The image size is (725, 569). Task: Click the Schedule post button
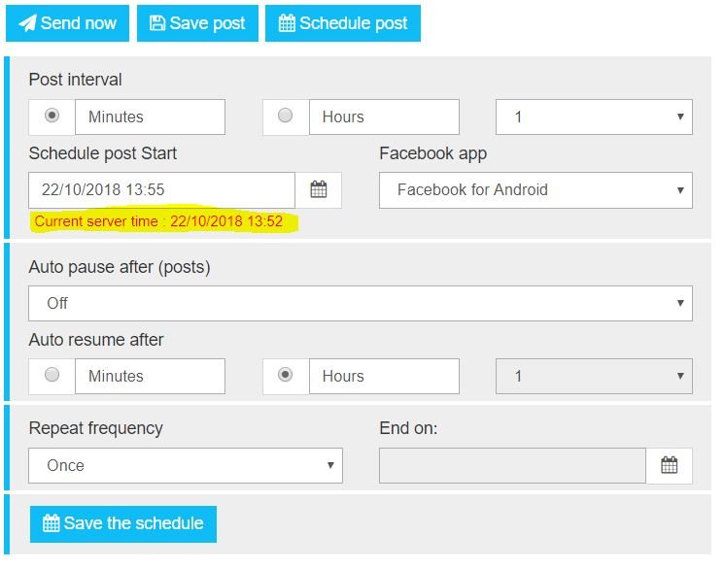(342, 23)
